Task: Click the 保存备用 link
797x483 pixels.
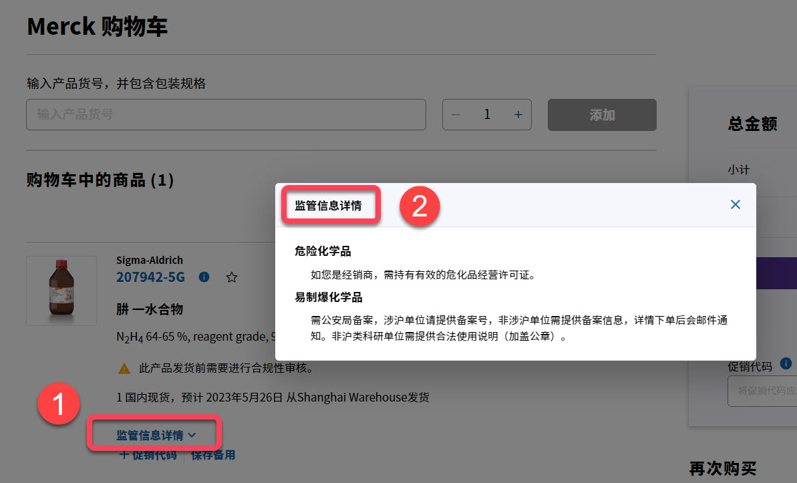Action: coord(212,454)
